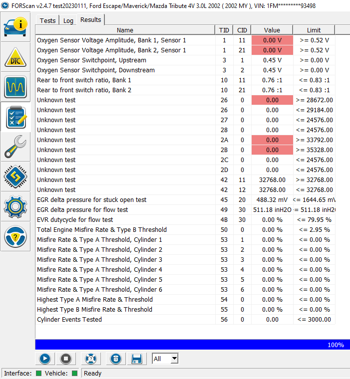Click the lifebuoy help icon

click(x=90, y=358)
